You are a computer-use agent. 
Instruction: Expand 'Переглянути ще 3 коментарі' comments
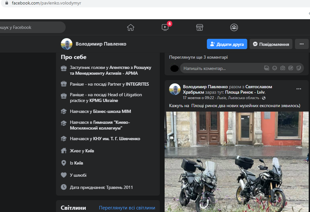pos(198,57)
